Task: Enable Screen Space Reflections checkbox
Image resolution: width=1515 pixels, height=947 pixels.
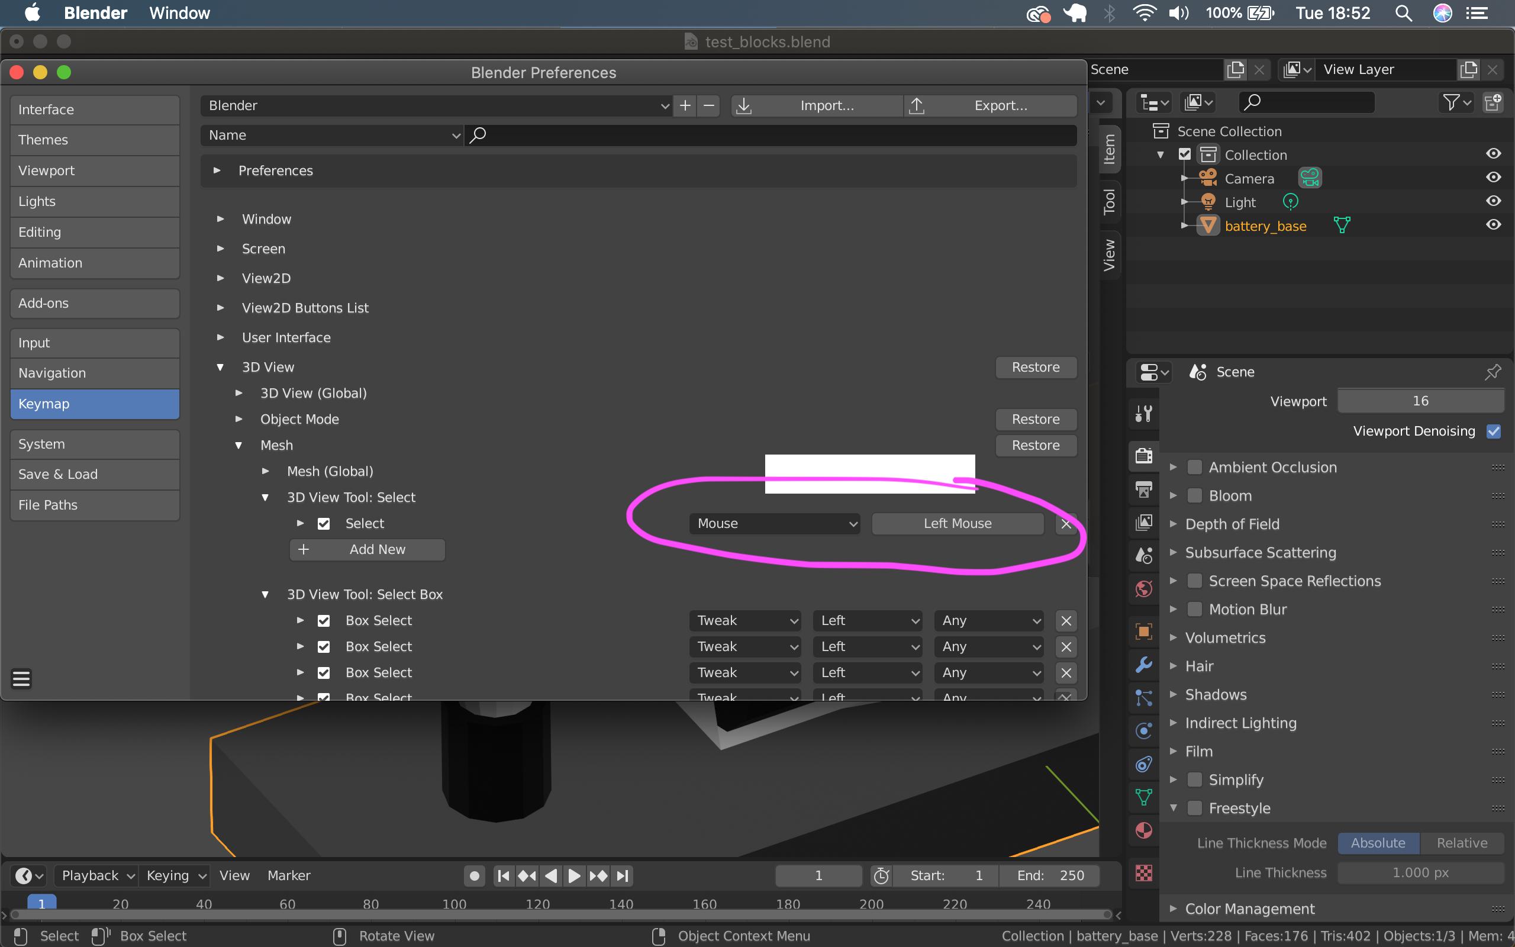Action: [1194, 581]
